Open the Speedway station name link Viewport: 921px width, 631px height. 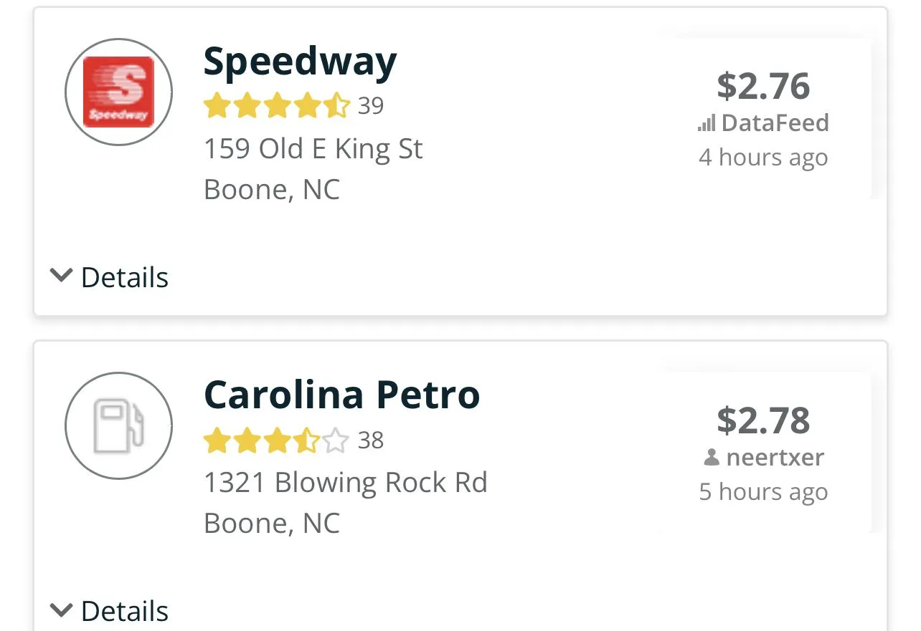(300, 62)
